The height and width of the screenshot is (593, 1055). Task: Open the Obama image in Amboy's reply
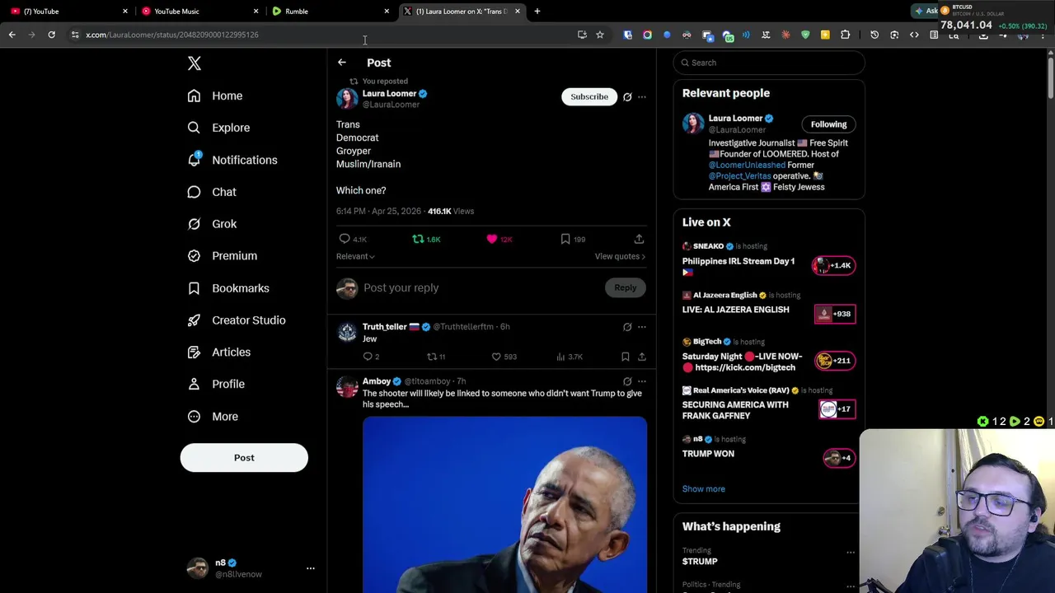504,504
